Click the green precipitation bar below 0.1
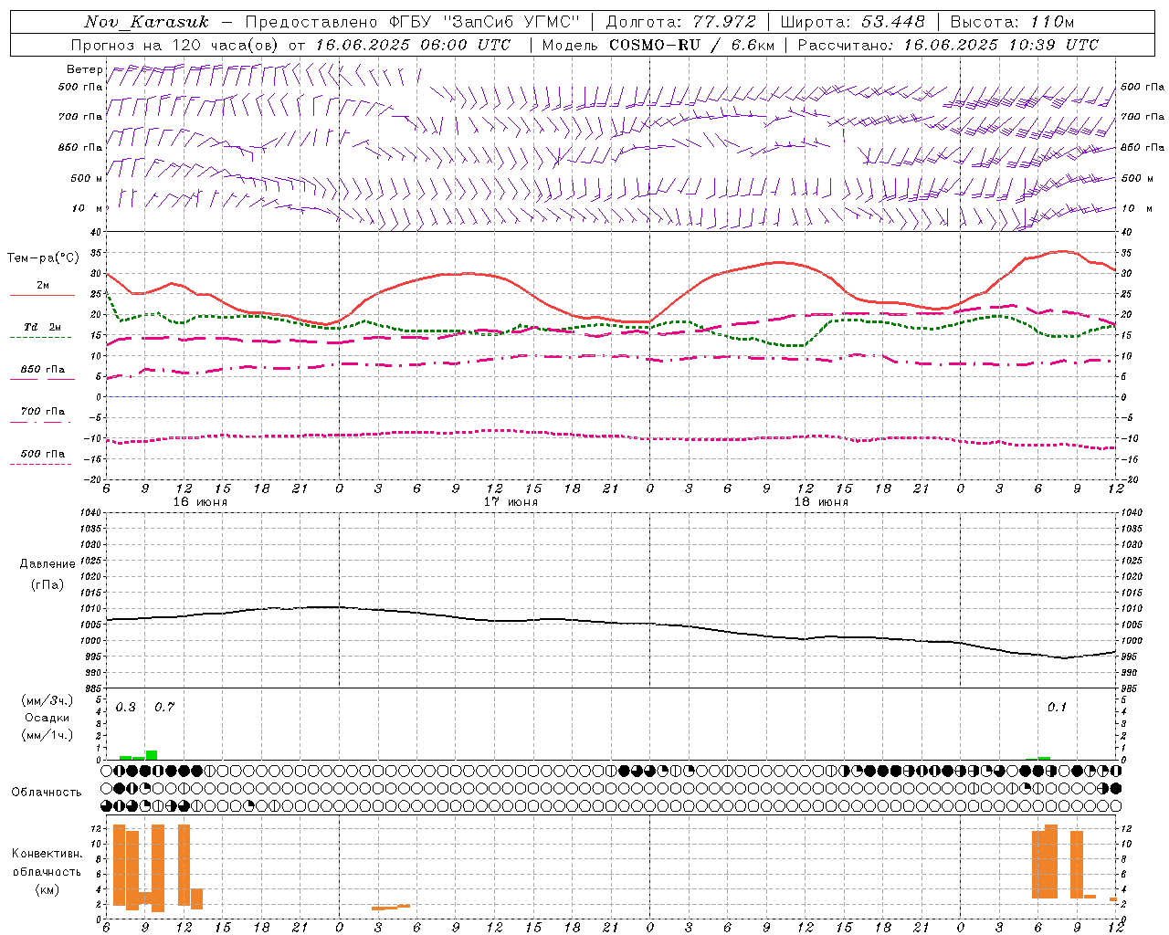 coord(1044,758)
